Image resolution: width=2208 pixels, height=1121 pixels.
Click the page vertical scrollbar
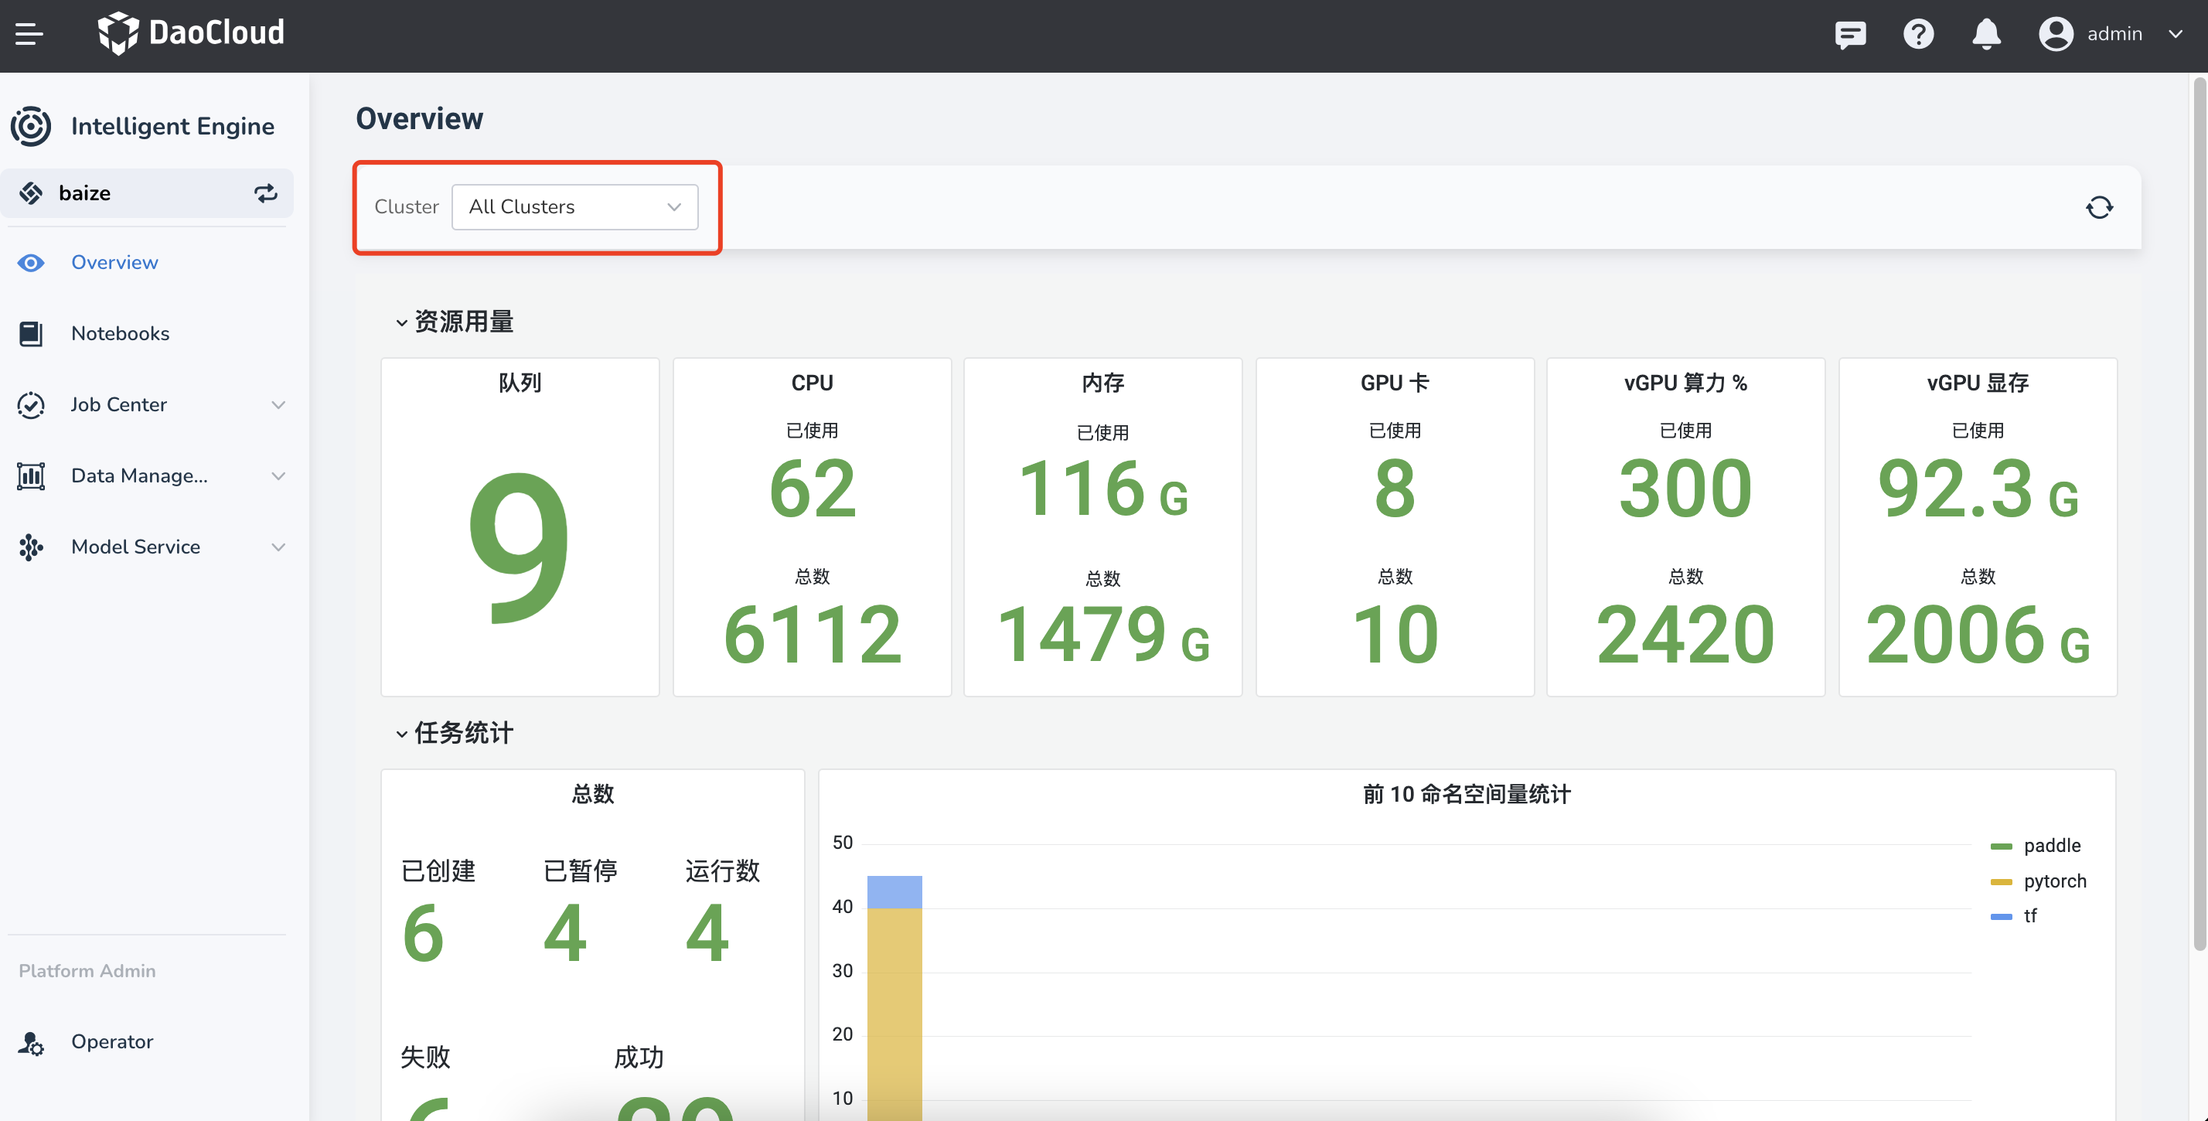point(2199,514)
